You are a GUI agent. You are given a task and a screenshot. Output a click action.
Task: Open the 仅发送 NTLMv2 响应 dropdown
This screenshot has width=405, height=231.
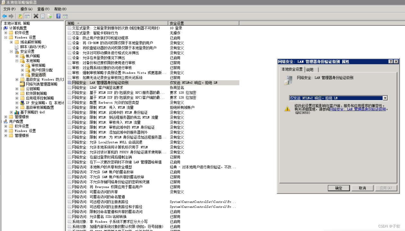pyautogui.click(x=385, y=98)
